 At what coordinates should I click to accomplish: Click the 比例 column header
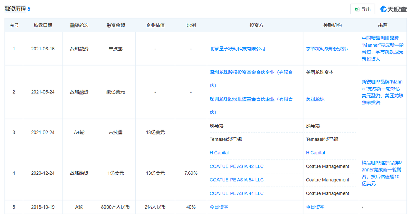point(191,25)
